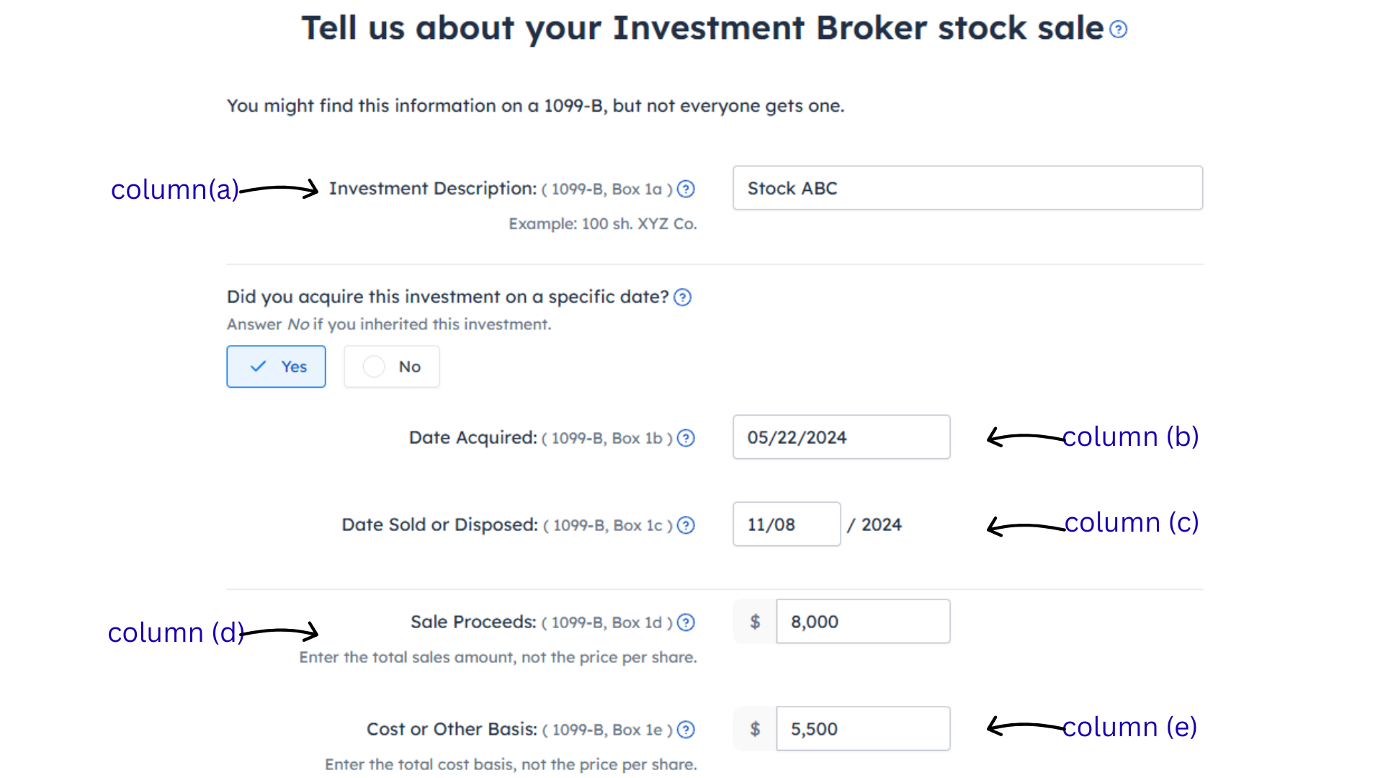Click help icon for Date Sold or Disposed
Viewport: 1383px width, 778px height.
686,526
